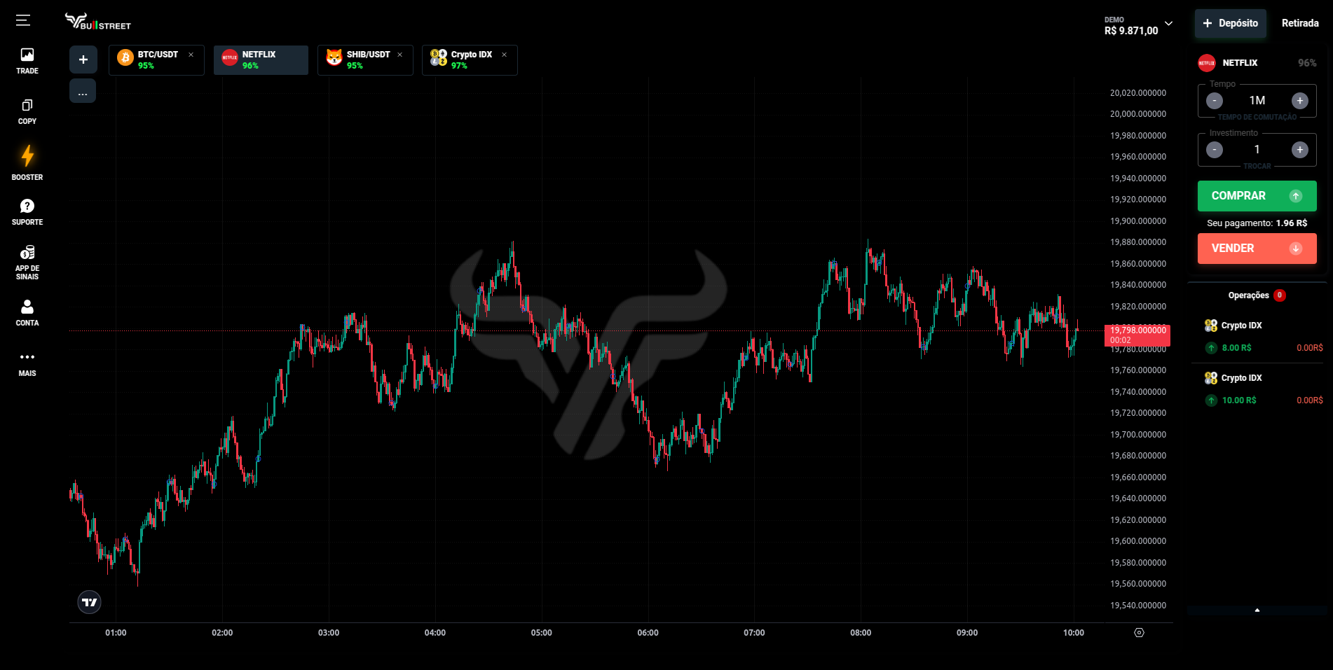Expand the demo account balance dropdown
The height and width of the screenshot is (670, 1333).
[x=1168, y=24]
